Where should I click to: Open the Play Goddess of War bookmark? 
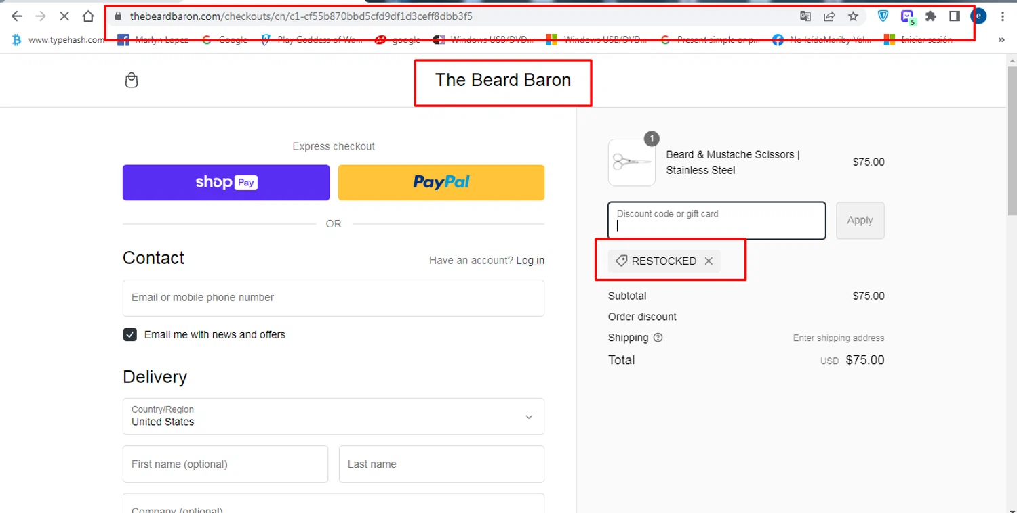pyautogui.click(x=312, y=40)
